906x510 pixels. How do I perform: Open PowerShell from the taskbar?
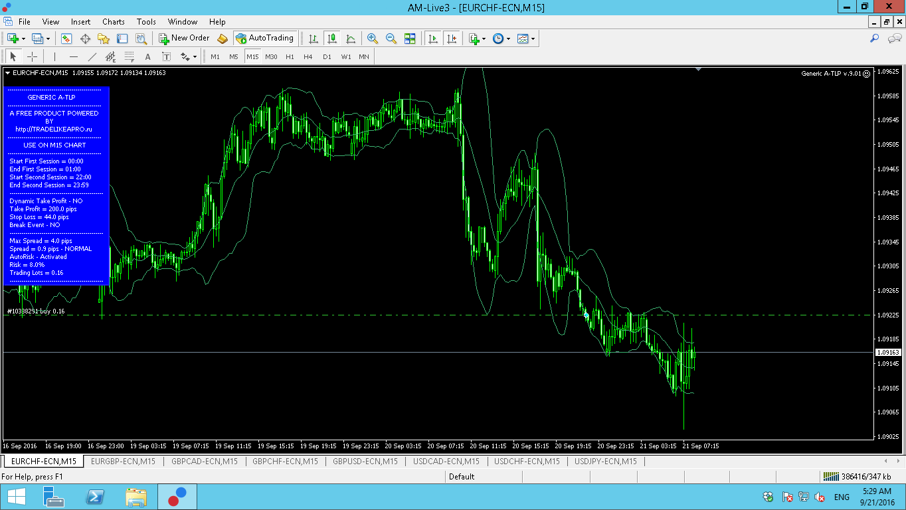96,497
